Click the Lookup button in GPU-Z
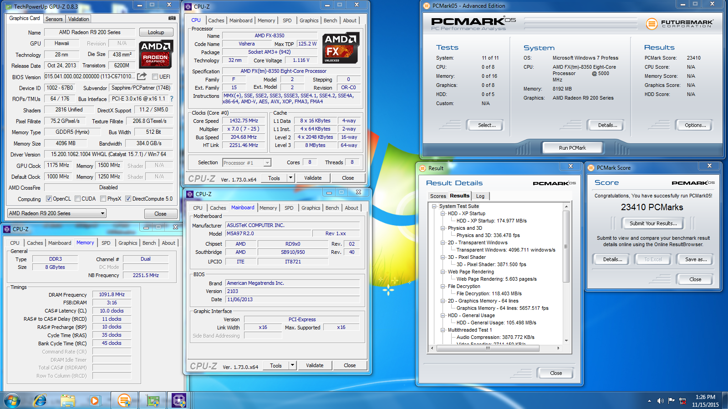 tap(156, 32)
